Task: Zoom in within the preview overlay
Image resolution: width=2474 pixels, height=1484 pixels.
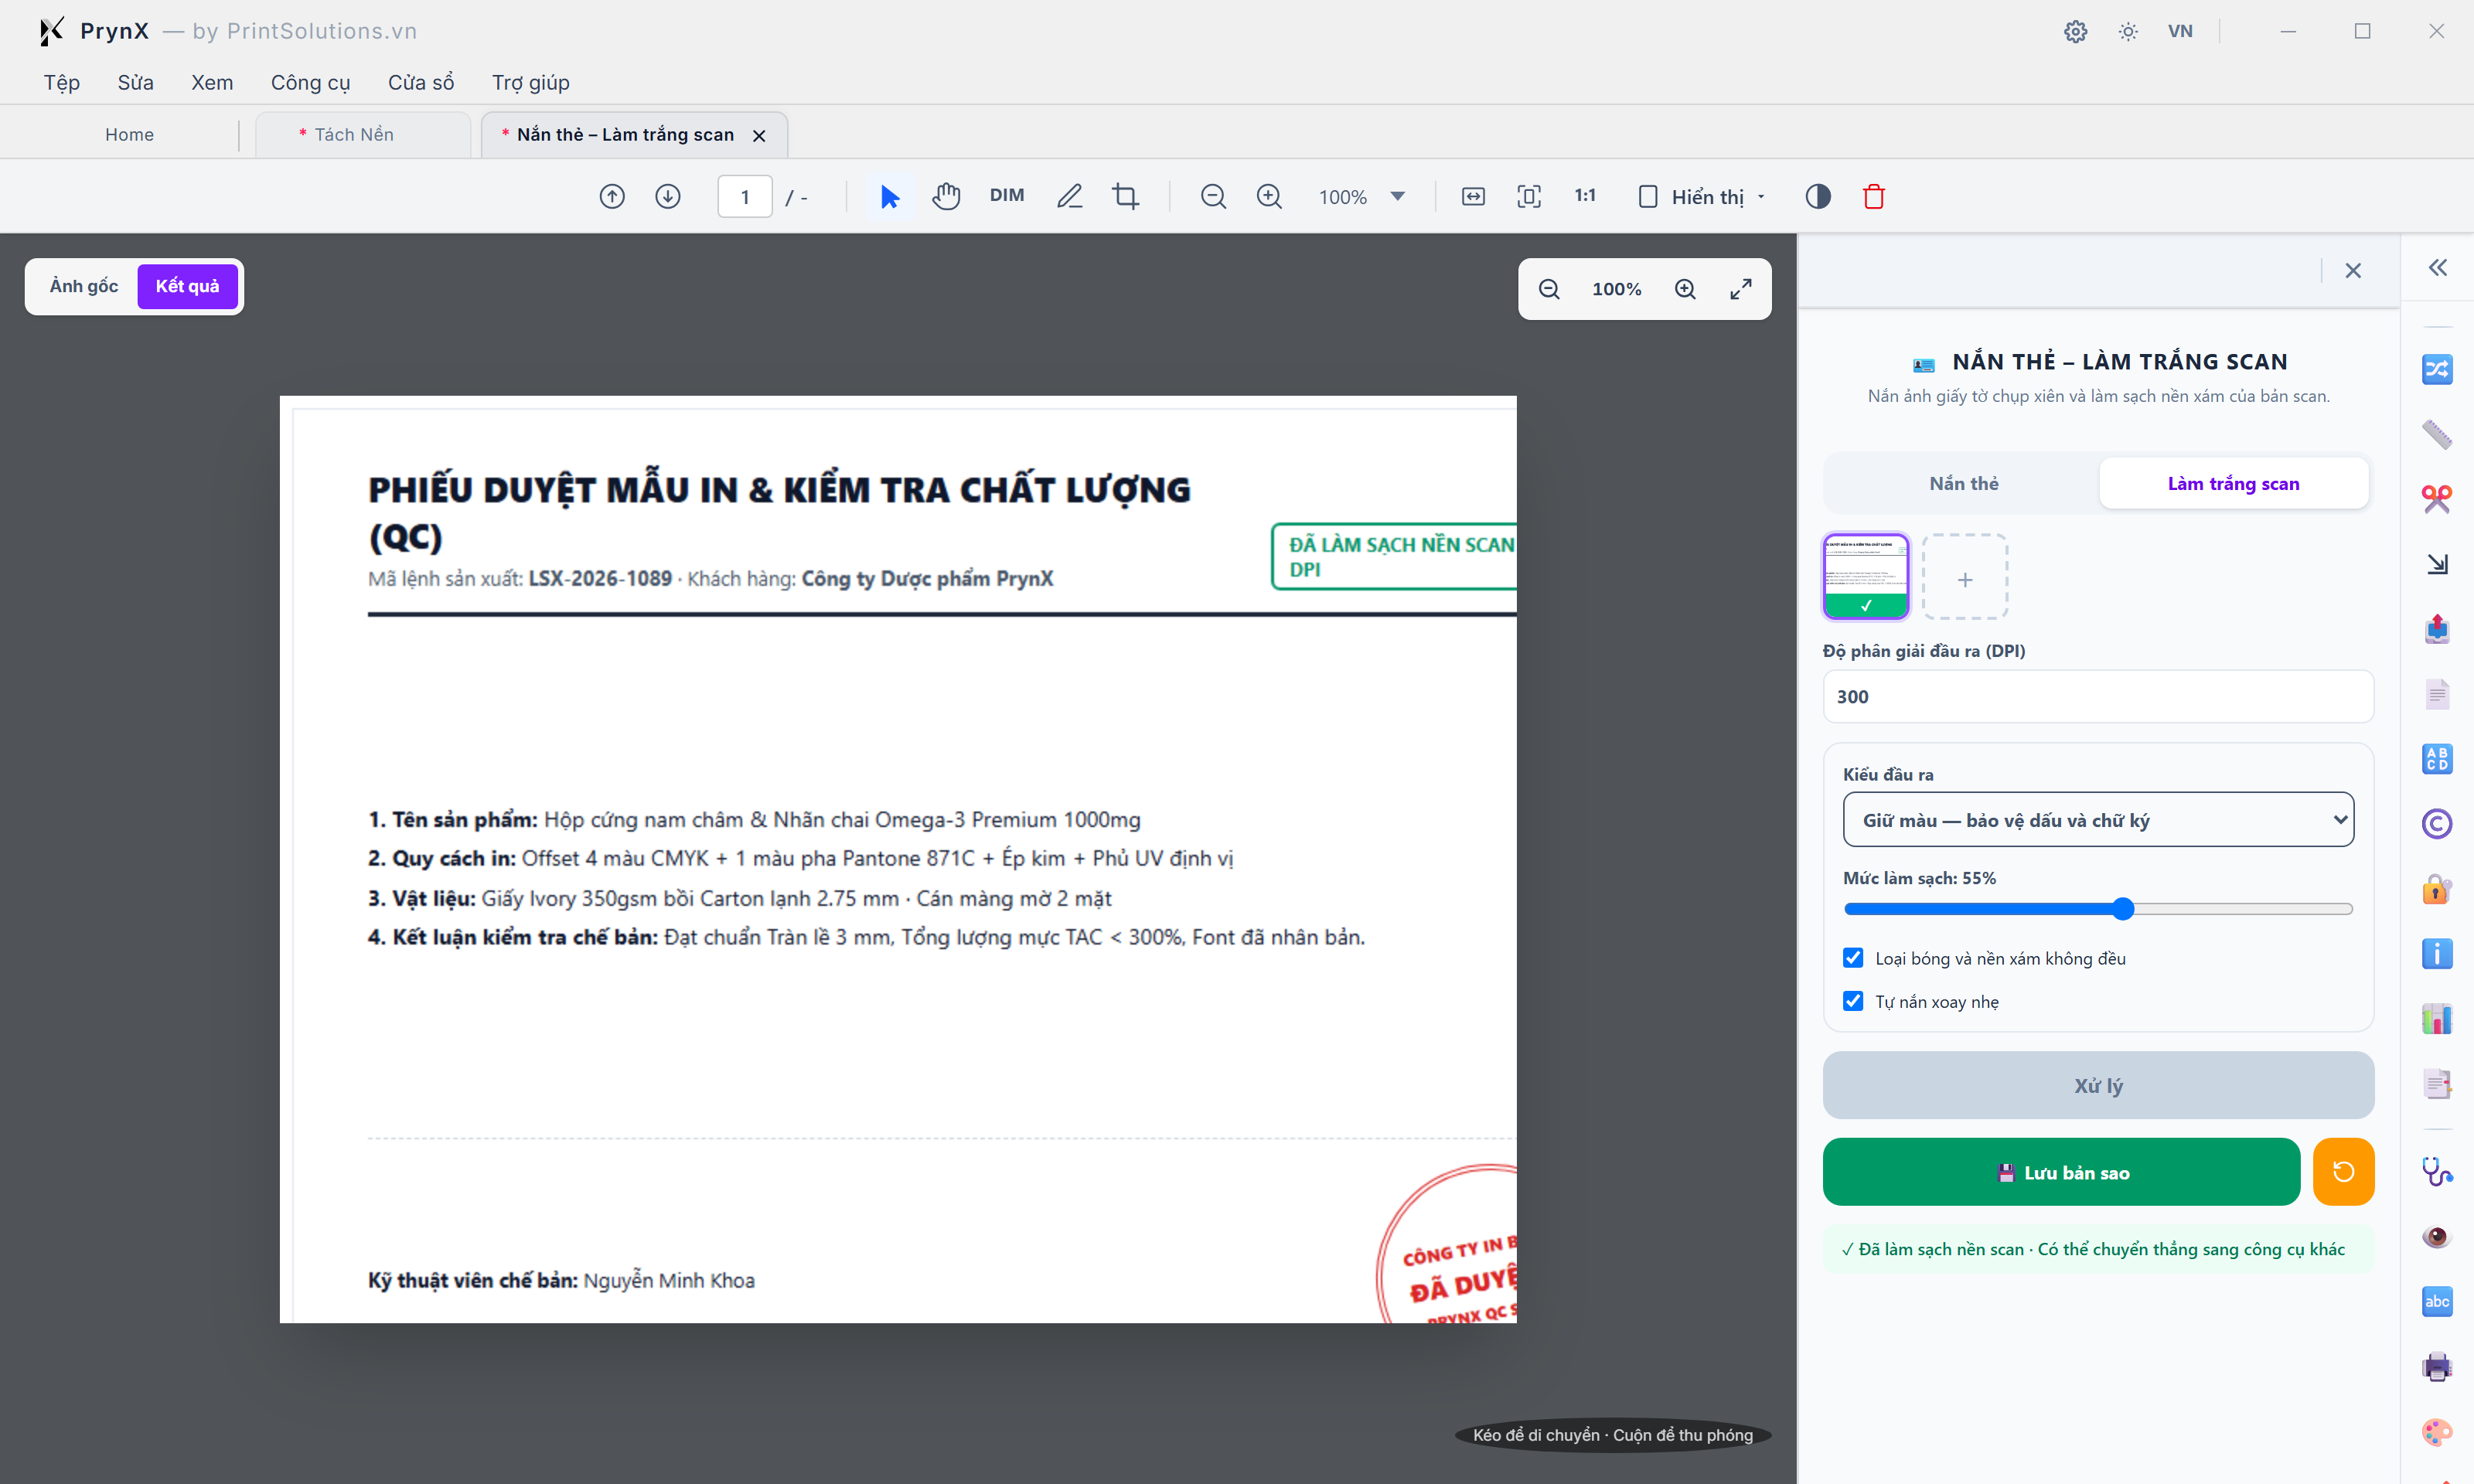Action: coord(1685,289)
